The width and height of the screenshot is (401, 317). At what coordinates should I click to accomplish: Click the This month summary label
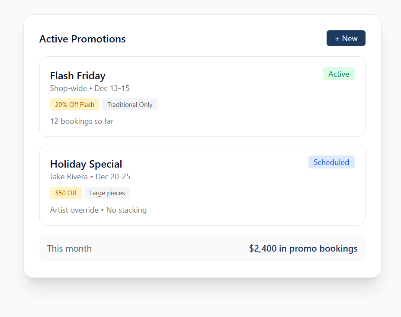click(x=69, y=249)
